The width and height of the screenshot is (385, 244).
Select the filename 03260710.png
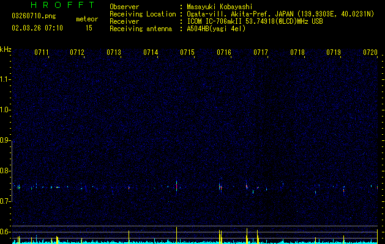[x=34, y=16]
